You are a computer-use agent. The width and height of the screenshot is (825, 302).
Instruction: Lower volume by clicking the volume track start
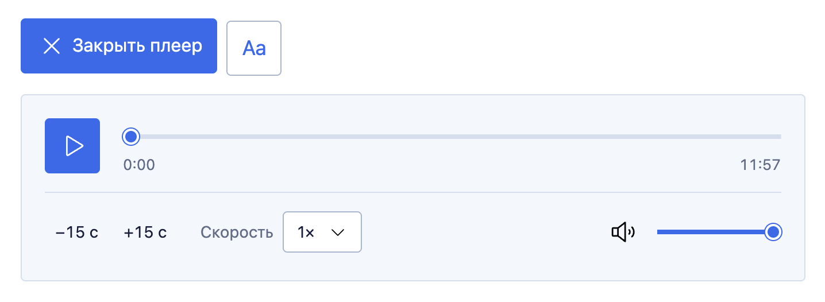pyautogui.click(x=661, y=232)
